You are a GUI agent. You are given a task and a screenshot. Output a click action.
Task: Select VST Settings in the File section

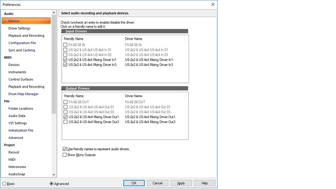click(x=18, y=123)
